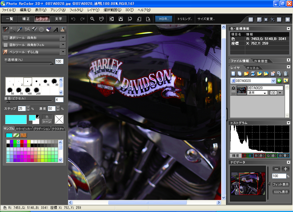The height and width of the screenshot is (212, 293).
Task: Click the green back arrow in layer panel
Action: click(x=279, y=81)
